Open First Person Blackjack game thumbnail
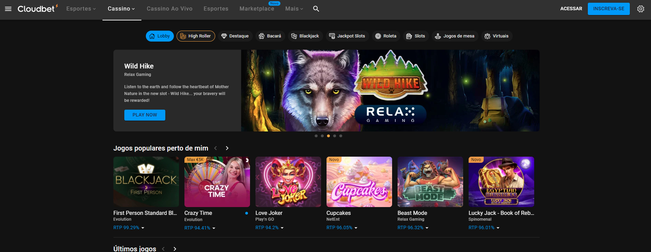Screen dimensions: 651x252 146,182
